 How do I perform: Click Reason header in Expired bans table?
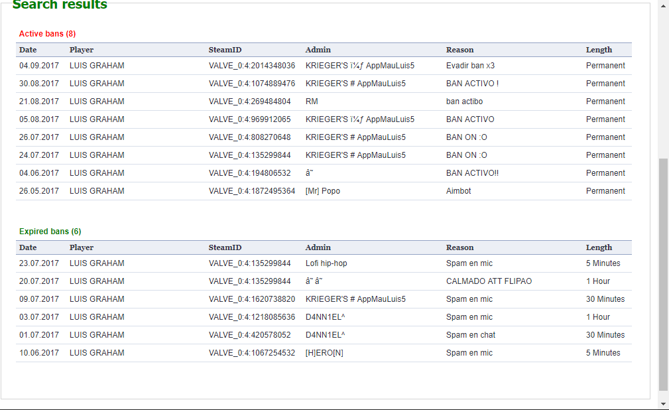pyautogui.click(x=459, y=247)
